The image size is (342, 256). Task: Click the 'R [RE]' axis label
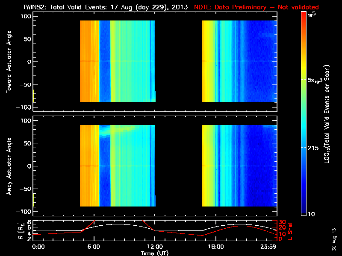tap(21, 231)
